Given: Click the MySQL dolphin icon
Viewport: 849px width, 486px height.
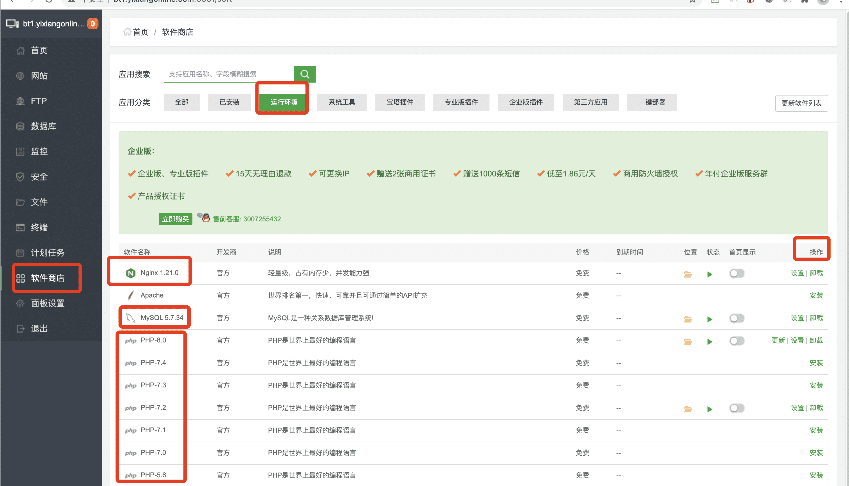Looking at the screenshot, I should point(131,318).
